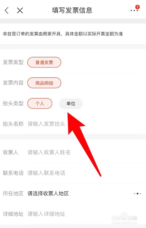Tap the 抬头名称 label
This screenshot has width=146, height=228.
pyautogui.click(x=13, y=124)
